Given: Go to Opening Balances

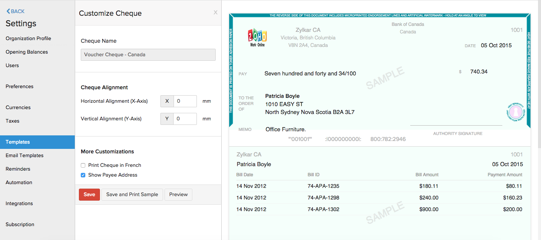Looking at the screenshot, I should (x=27, y=52).
